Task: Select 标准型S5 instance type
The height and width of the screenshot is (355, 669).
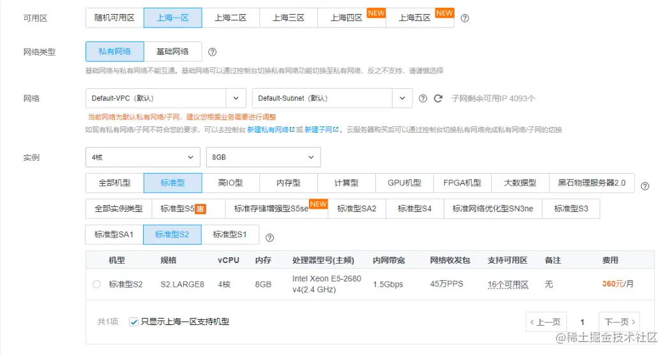Action: (x=188, y=209)
